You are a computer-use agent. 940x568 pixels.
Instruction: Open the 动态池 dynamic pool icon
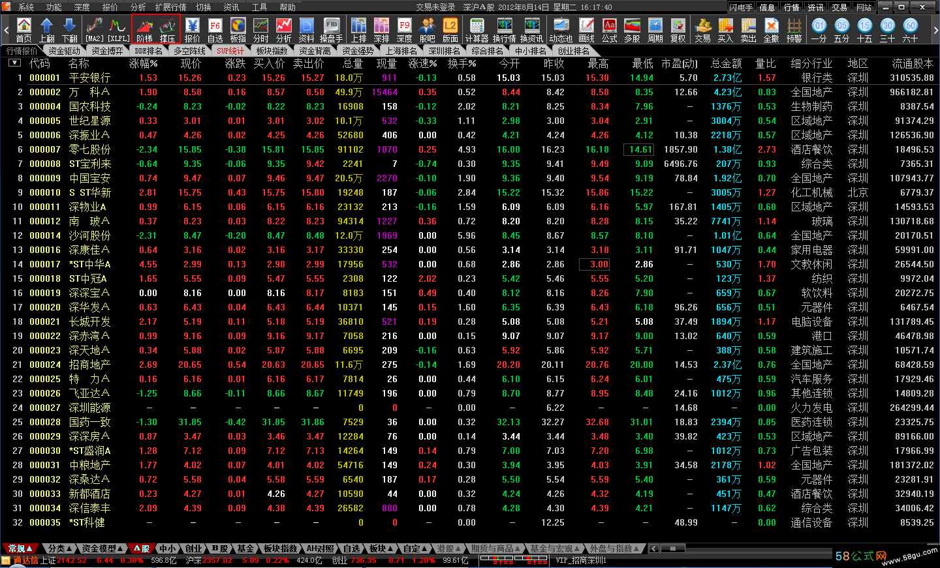click(561, 30)
